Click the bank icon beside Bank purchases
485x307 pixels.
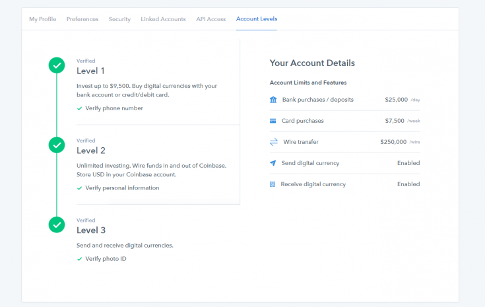(273, 100)
